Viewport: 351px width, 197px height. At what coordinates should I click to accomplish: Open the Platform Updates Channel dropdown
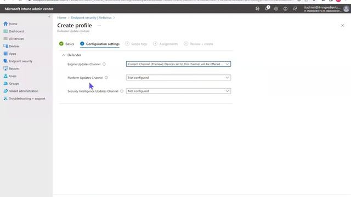(x=178, y=78)
